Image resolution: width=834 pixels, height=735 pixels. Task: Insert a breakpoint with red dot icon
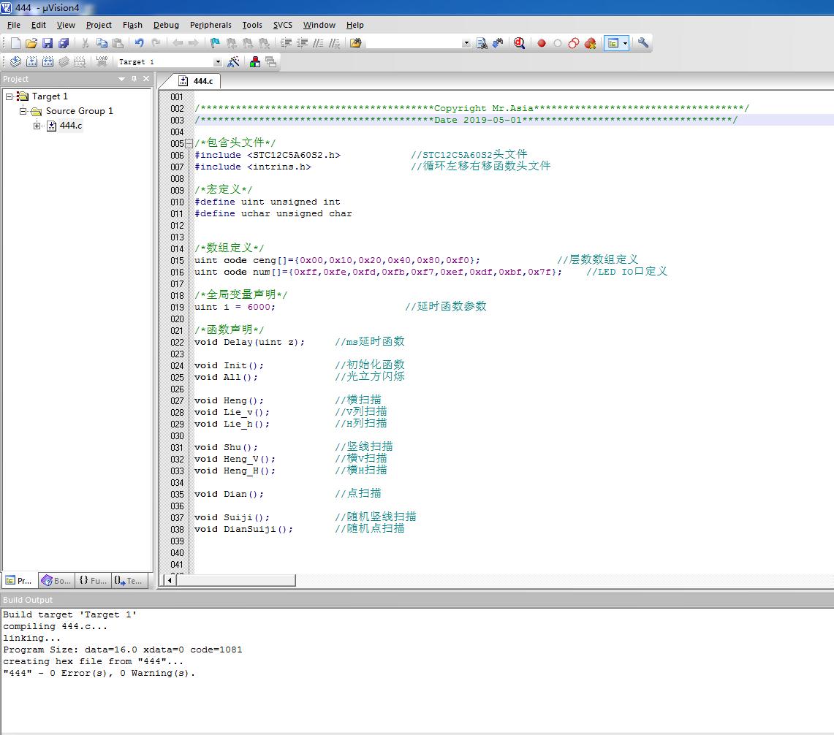click(x=542, y=43)
